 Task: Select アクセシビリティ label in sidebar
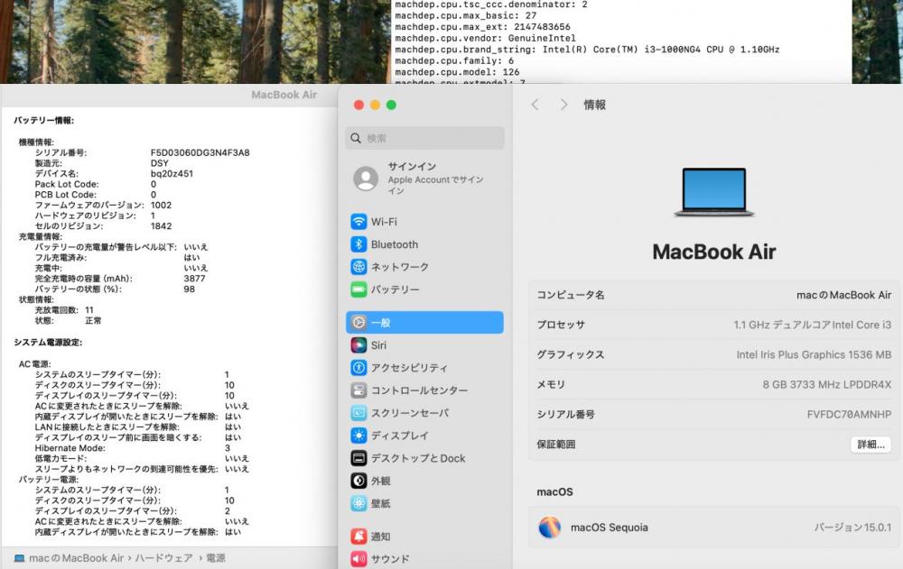click(x=409, y=368)
